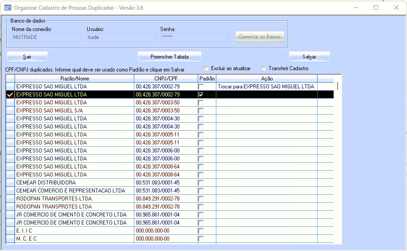This screenshot has width=407, height=251.
Task: Click the app icon in title bar
Action: (7, 8)
